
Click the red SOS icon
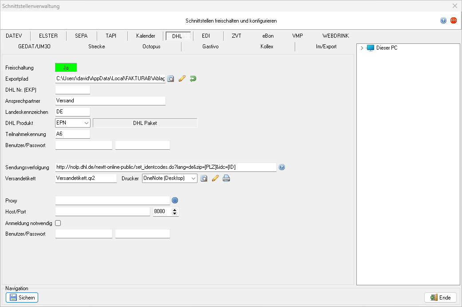(453, 20)
